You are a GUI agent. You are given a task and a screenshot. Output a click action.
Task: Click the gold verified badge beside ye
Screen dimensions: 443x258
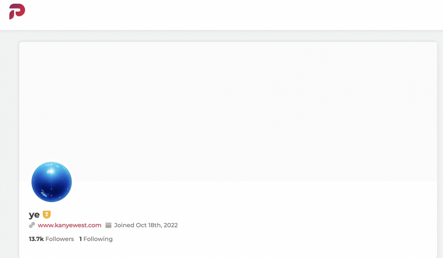[x=47, y=214]
